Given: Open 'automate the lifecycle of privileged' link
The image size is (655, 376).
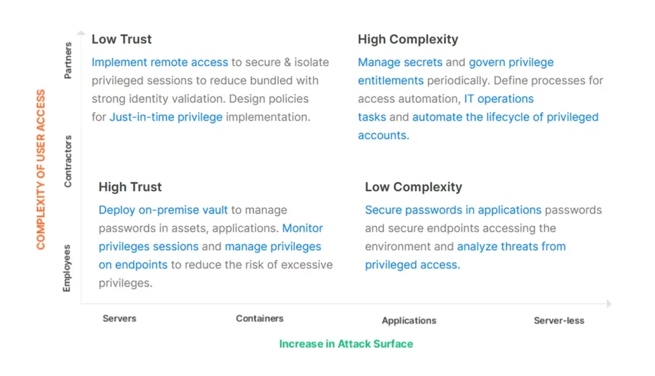Looking at the screenshot, I should click(505, 117).
